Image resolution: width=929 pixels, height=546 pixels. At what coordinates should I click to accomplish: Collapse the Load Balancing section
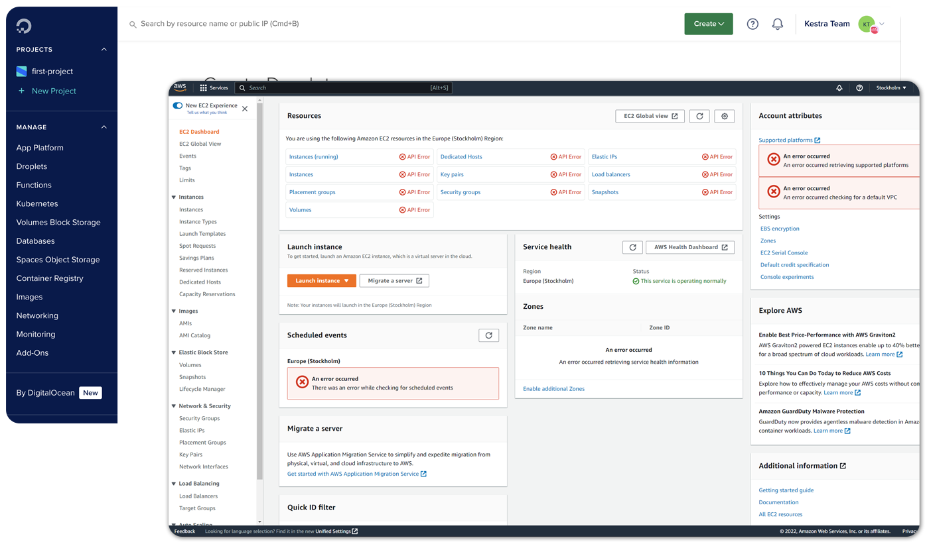pyautogui.click(x=174, y=484)
